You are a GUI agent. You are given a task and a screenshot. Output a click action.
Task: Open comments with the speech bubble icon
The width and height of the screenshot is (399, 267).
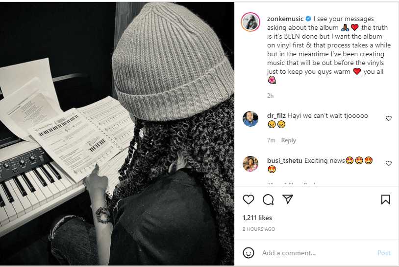click(268, 200)
